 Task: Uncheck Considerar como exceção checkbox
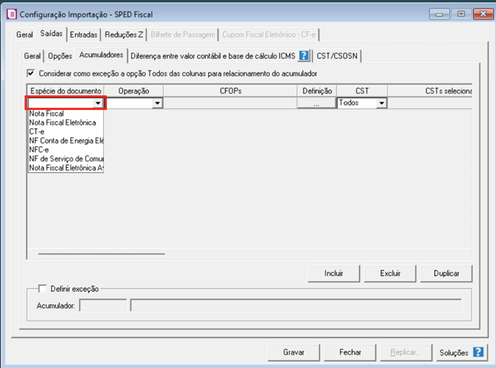[31, 73]
